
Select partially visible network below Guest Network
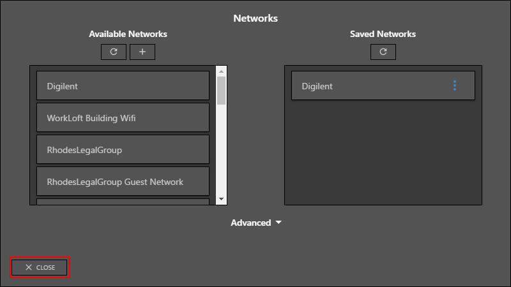tap(123, 202)
